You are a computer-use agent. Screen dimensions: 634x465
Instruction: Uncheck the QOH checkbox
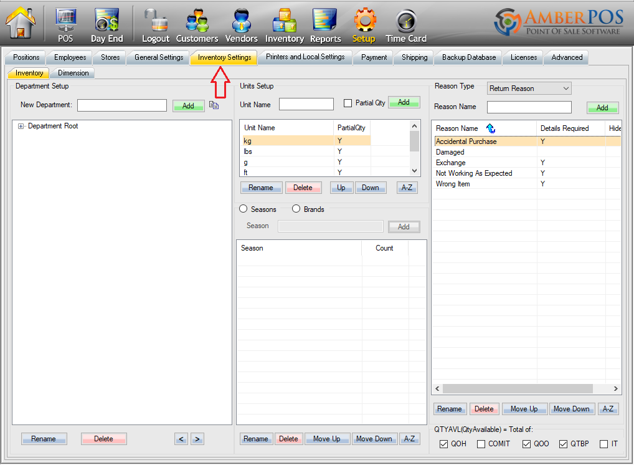pos(443,444)
